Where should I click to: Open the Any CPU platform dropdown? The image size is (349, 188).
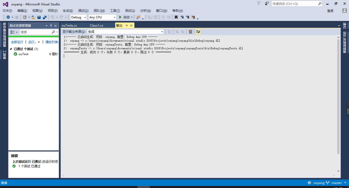coord(102,17)
